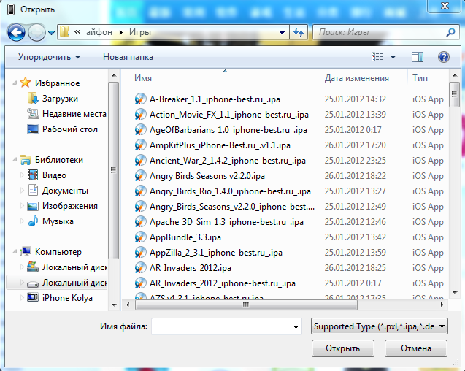
Task: Select AR_Invaders_2012_iphone-best.ru_.ipa
Action: pos(223,283)
